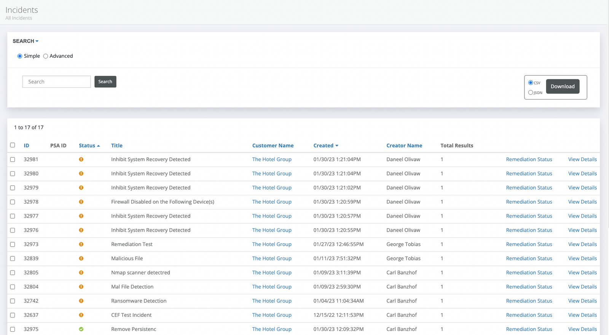This screenshot has height=335, width=609.
Task: Click orange status icon for incident 32981
Action: click(x=81, y=160)
